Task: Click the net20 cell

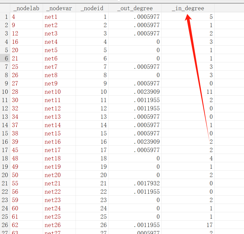Action: point(59,175)
